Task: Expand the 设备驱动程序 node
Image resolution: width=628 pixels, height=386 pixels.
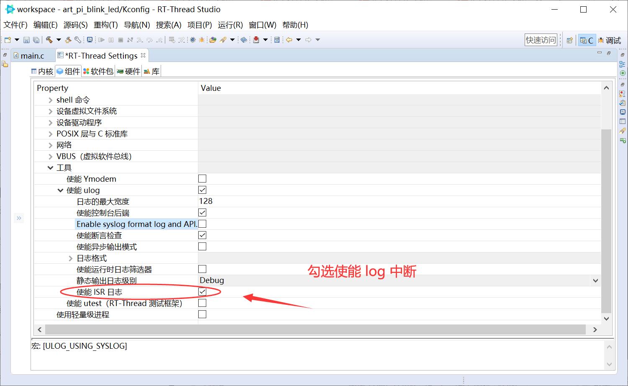Action: pyautogui.click(x=51, y=123)
